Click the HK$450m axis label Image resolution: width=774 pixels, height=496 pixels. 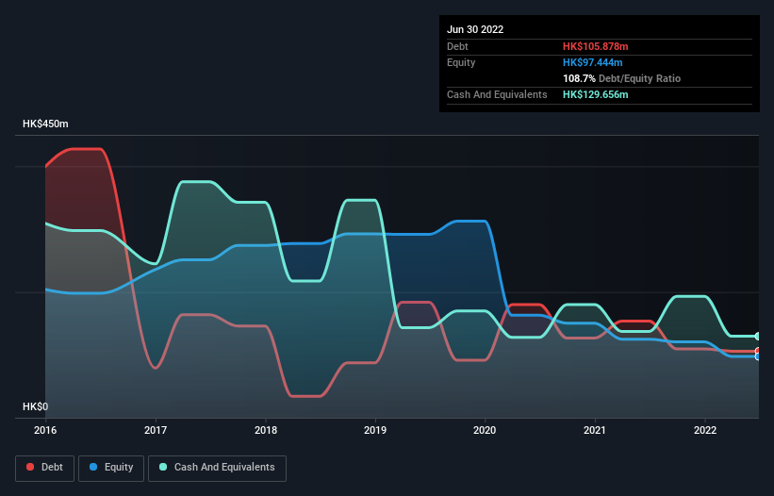[45, 124]
